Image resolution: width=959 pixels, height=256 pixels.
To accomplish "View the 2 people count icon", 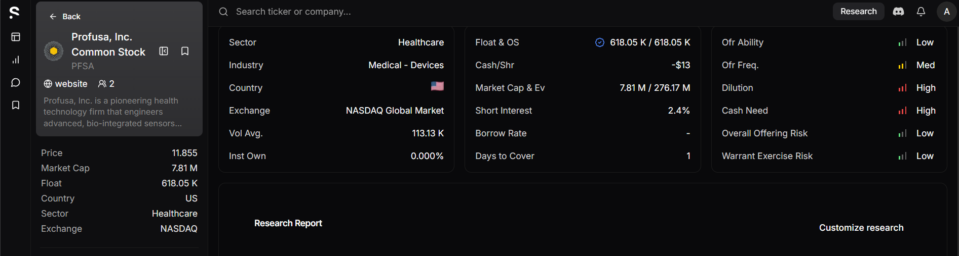I will [x=106, y=84].
